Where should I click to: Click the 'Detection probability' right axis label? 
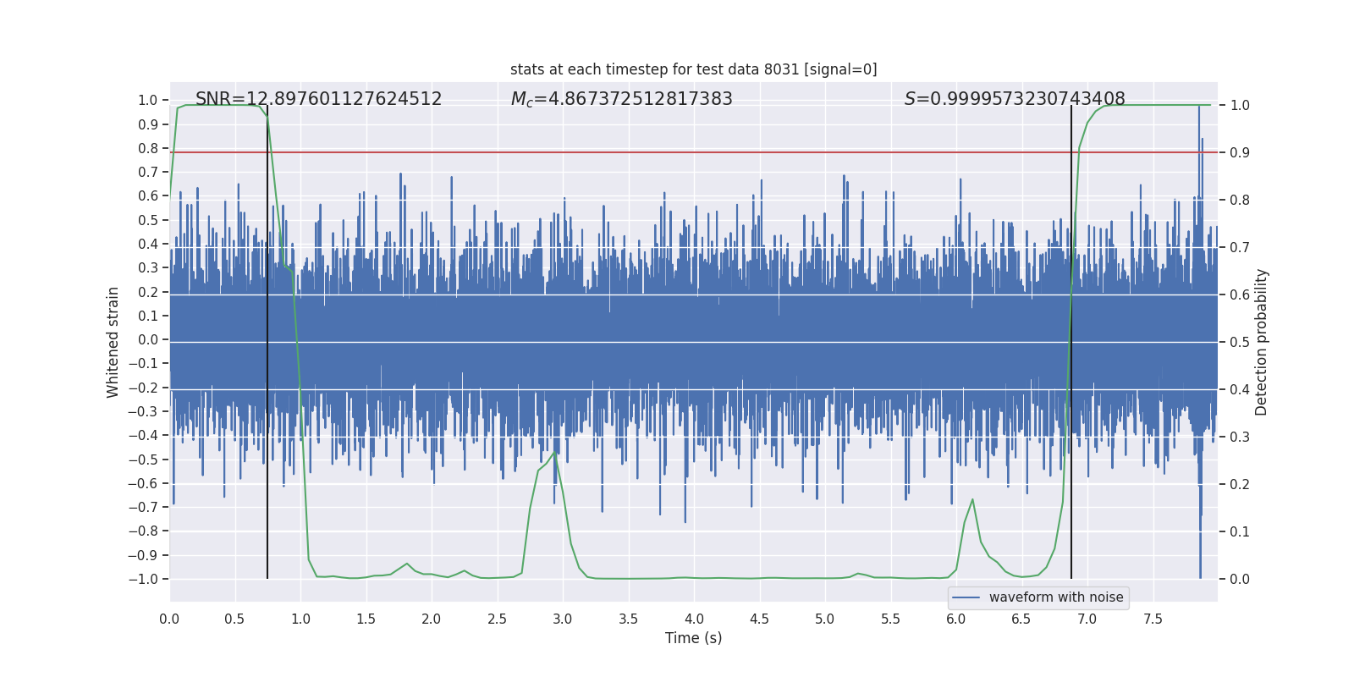pyautogui.click(x=1261, y=342)
